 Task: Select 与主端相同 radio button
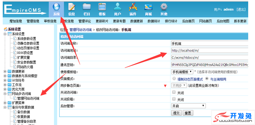click(x=207, y=79)
